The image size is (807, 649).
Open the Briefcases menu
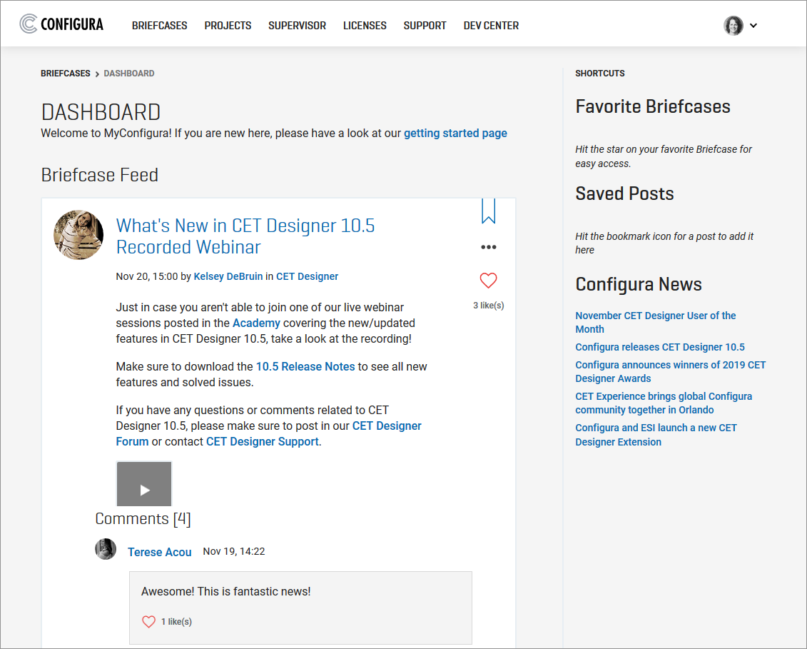[x=160, y=26]
